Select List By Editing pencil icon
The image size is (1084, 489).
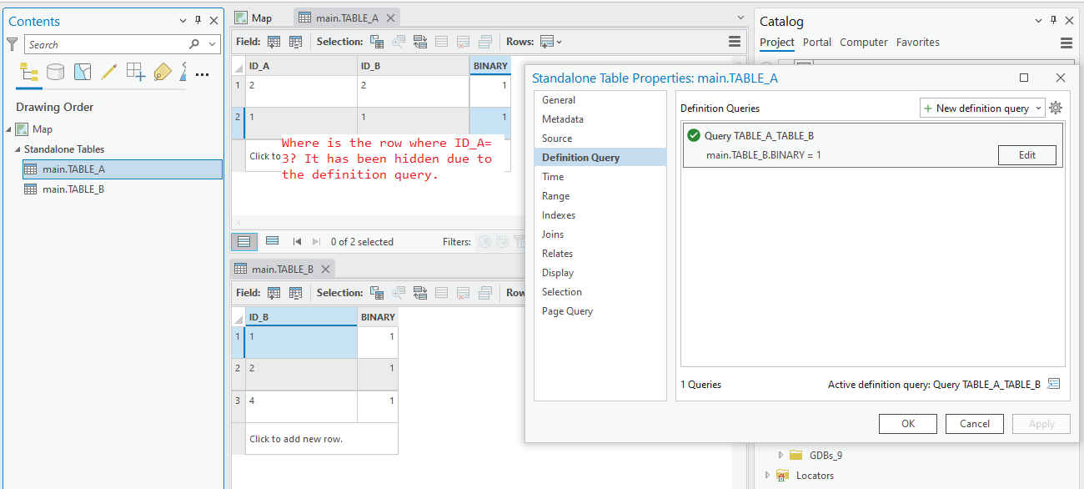coord(108,73)
